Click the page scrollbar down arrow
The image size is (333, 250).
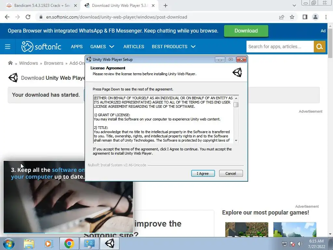click(330, 234)
